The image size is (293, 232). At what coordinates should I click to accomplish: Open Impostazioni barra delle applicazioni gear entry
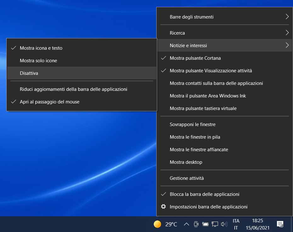pos(208,207)
